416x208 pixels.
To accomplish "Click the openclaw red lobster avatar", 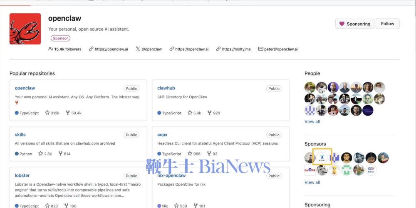I will coord(25,29).
